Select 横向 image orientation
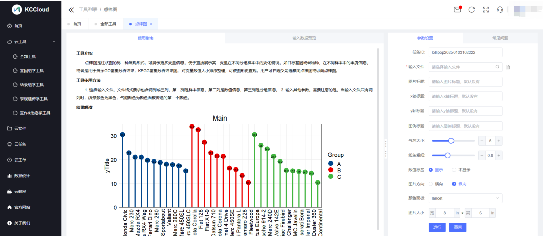 pos(431,184)
